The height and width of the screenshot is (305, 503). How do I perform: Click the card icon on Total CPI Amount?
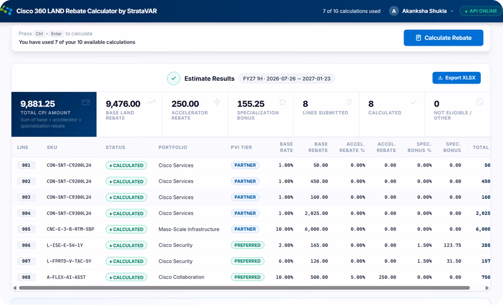(86, 102)
